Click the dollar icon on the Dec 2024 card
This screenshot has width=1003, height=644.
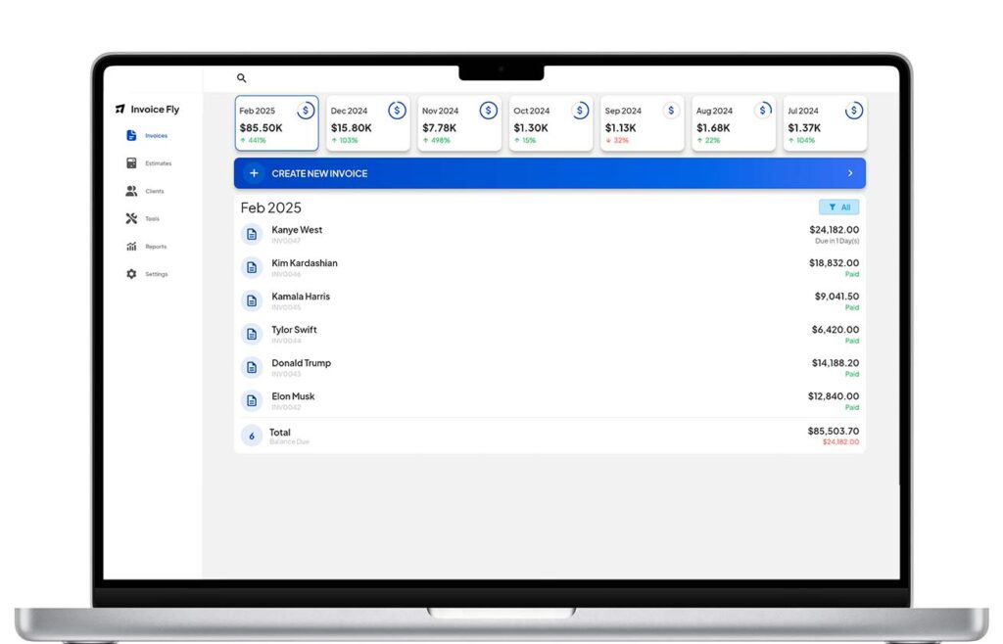(x=397, y=111)
